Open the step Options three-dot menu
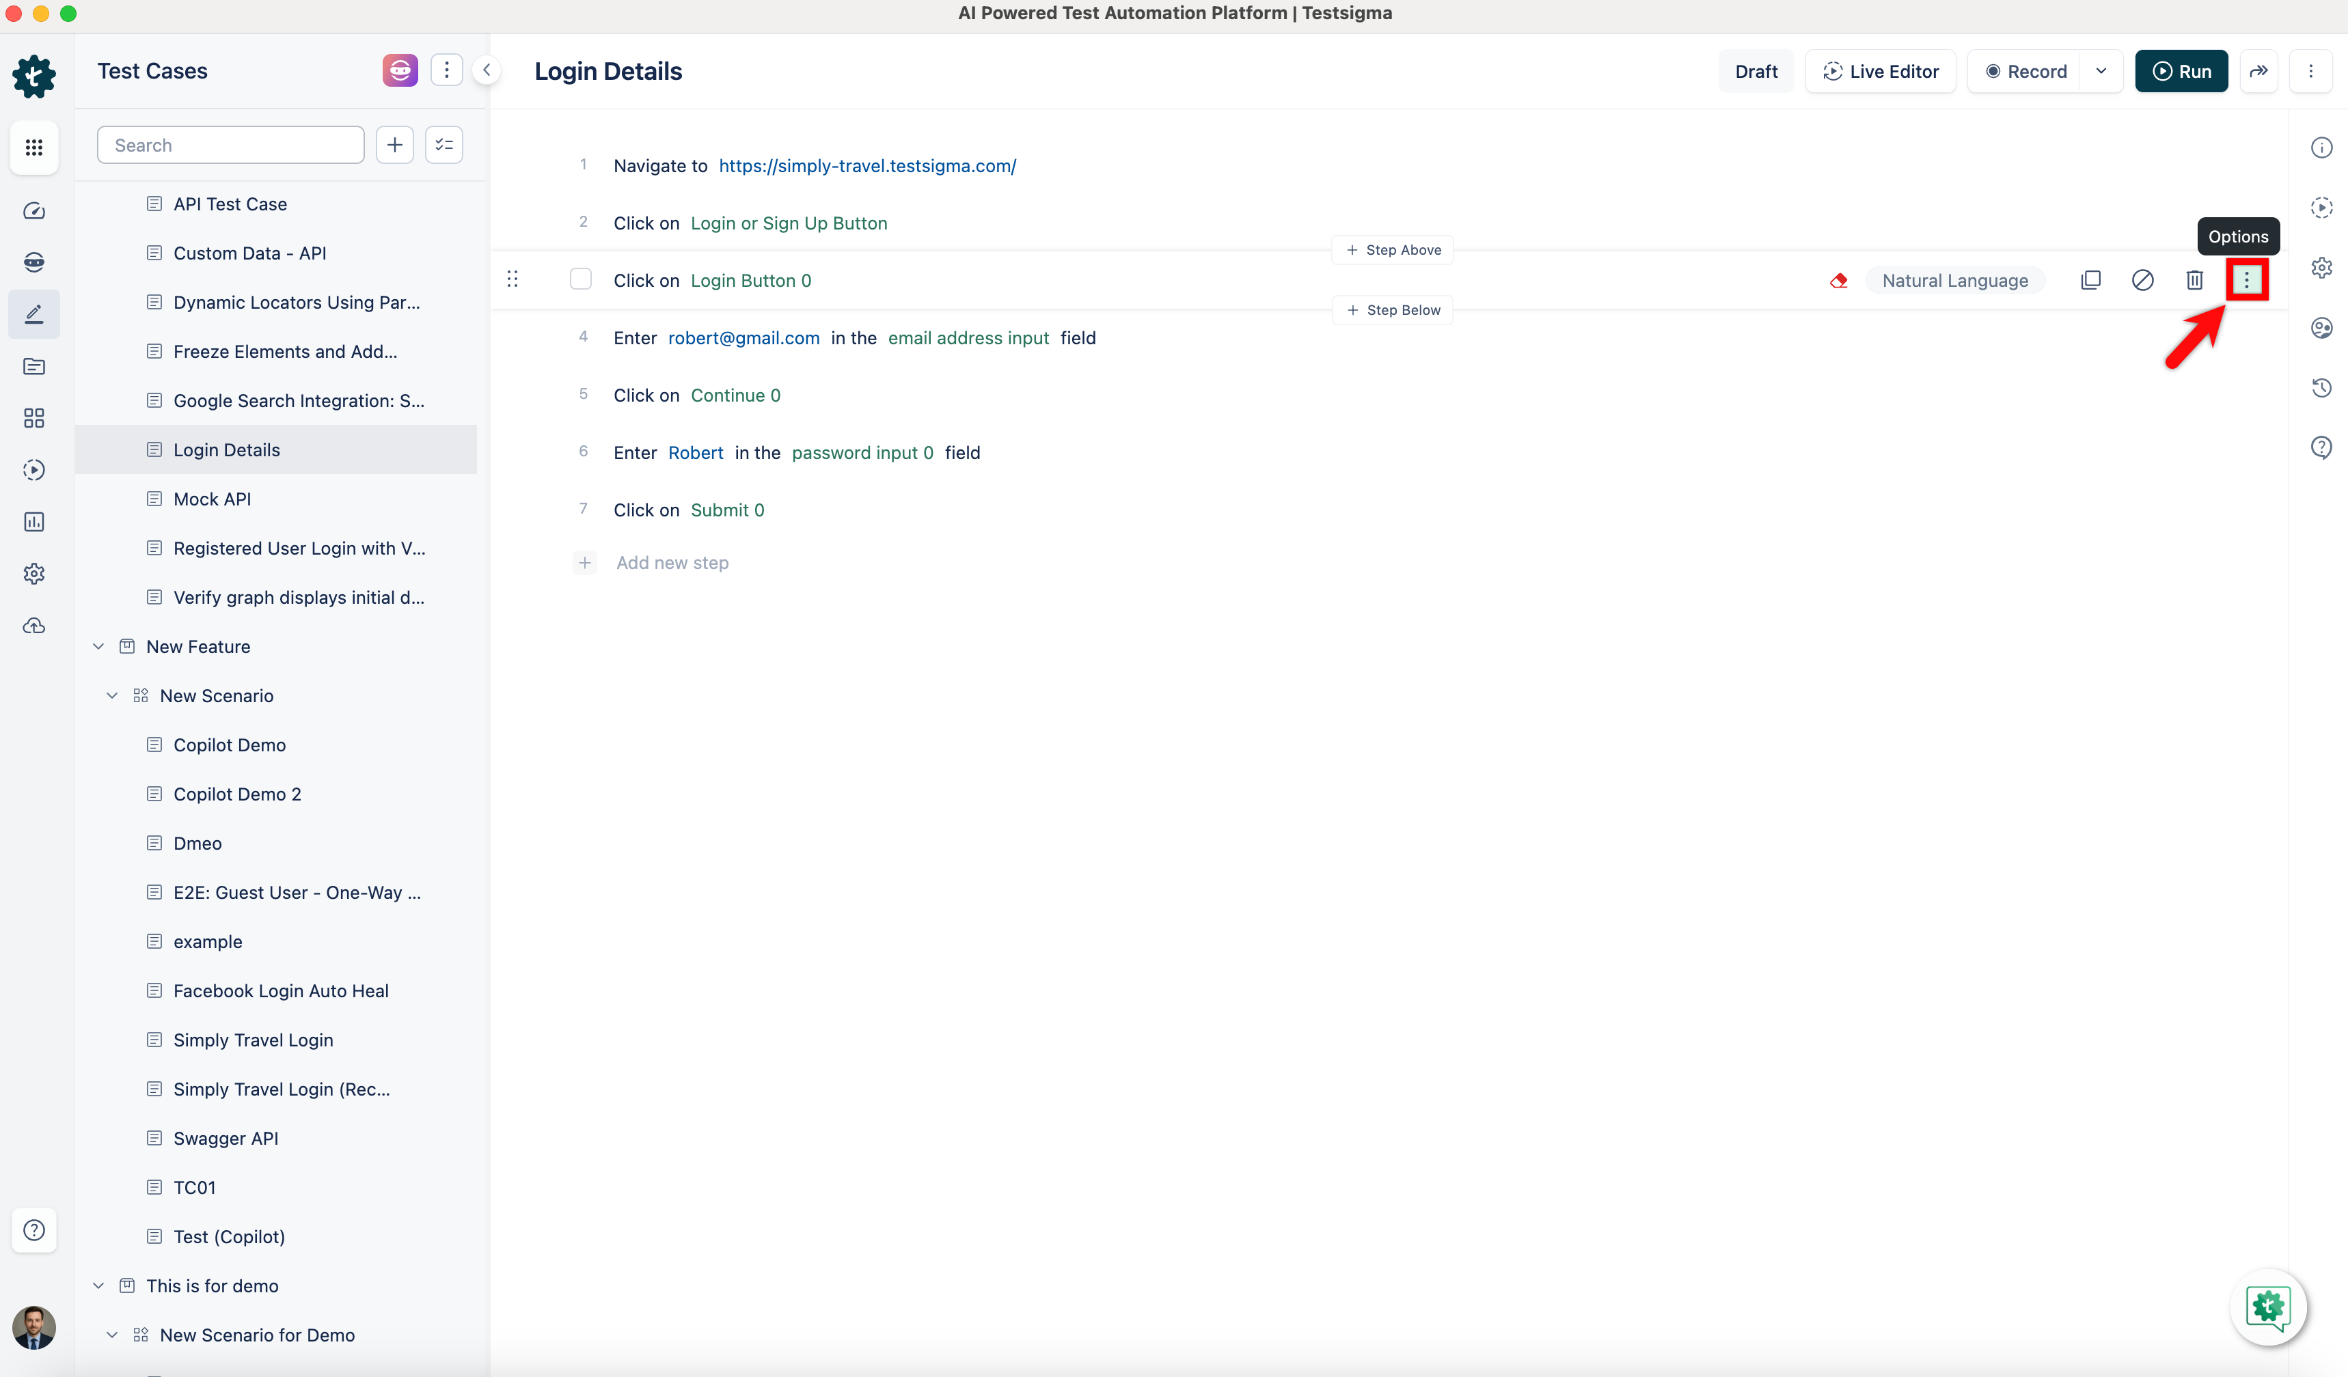 [x=2246, y=280]
